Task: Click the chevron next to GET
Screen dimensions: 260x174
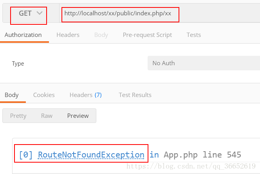Action: coord(40,13)
